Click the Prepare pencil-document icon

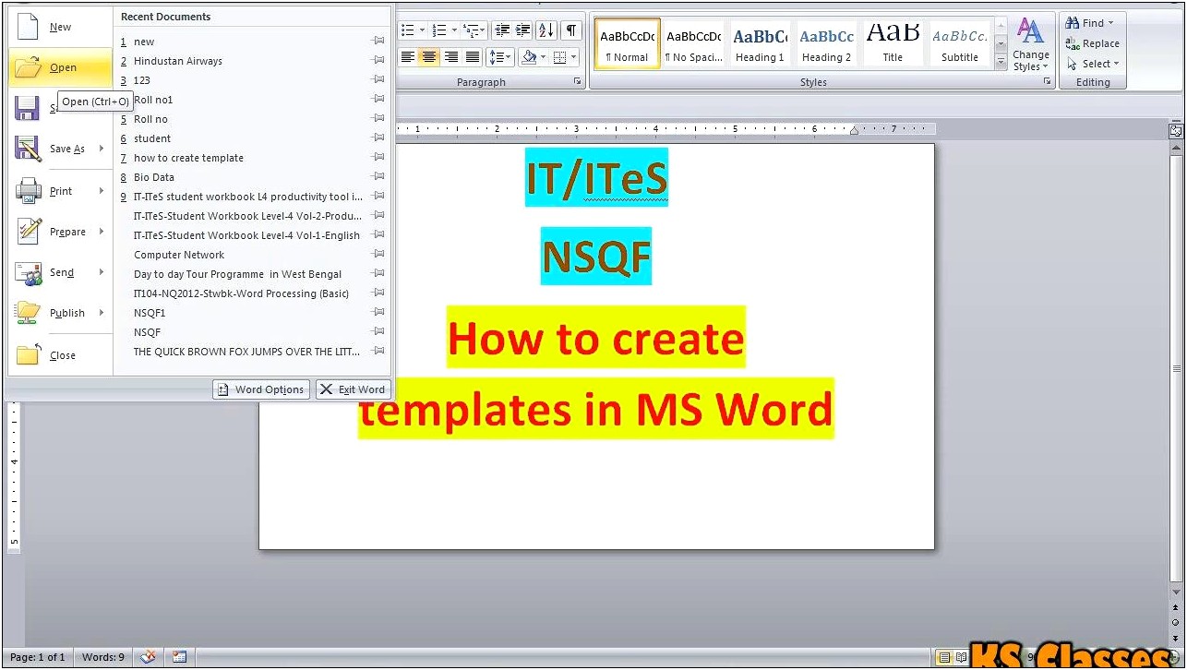(x=29, y=232)
